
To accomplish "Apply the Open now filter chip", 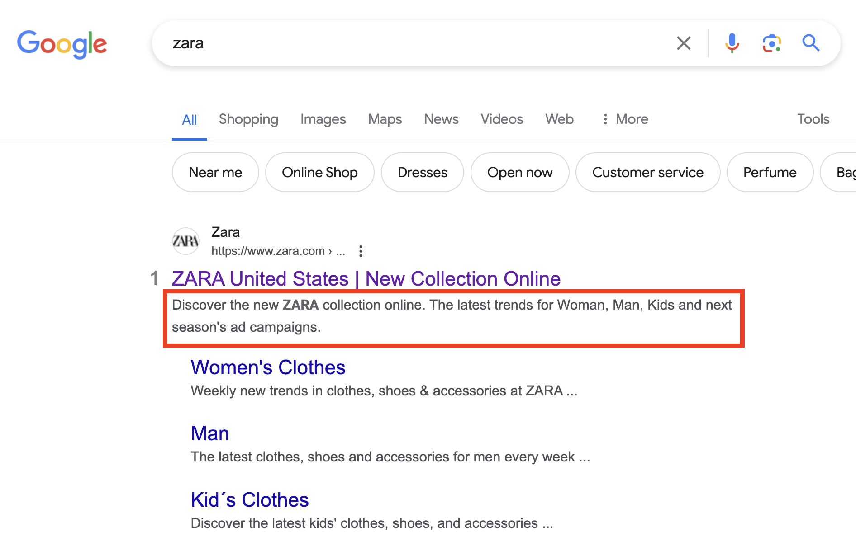I will click(520, 172).
